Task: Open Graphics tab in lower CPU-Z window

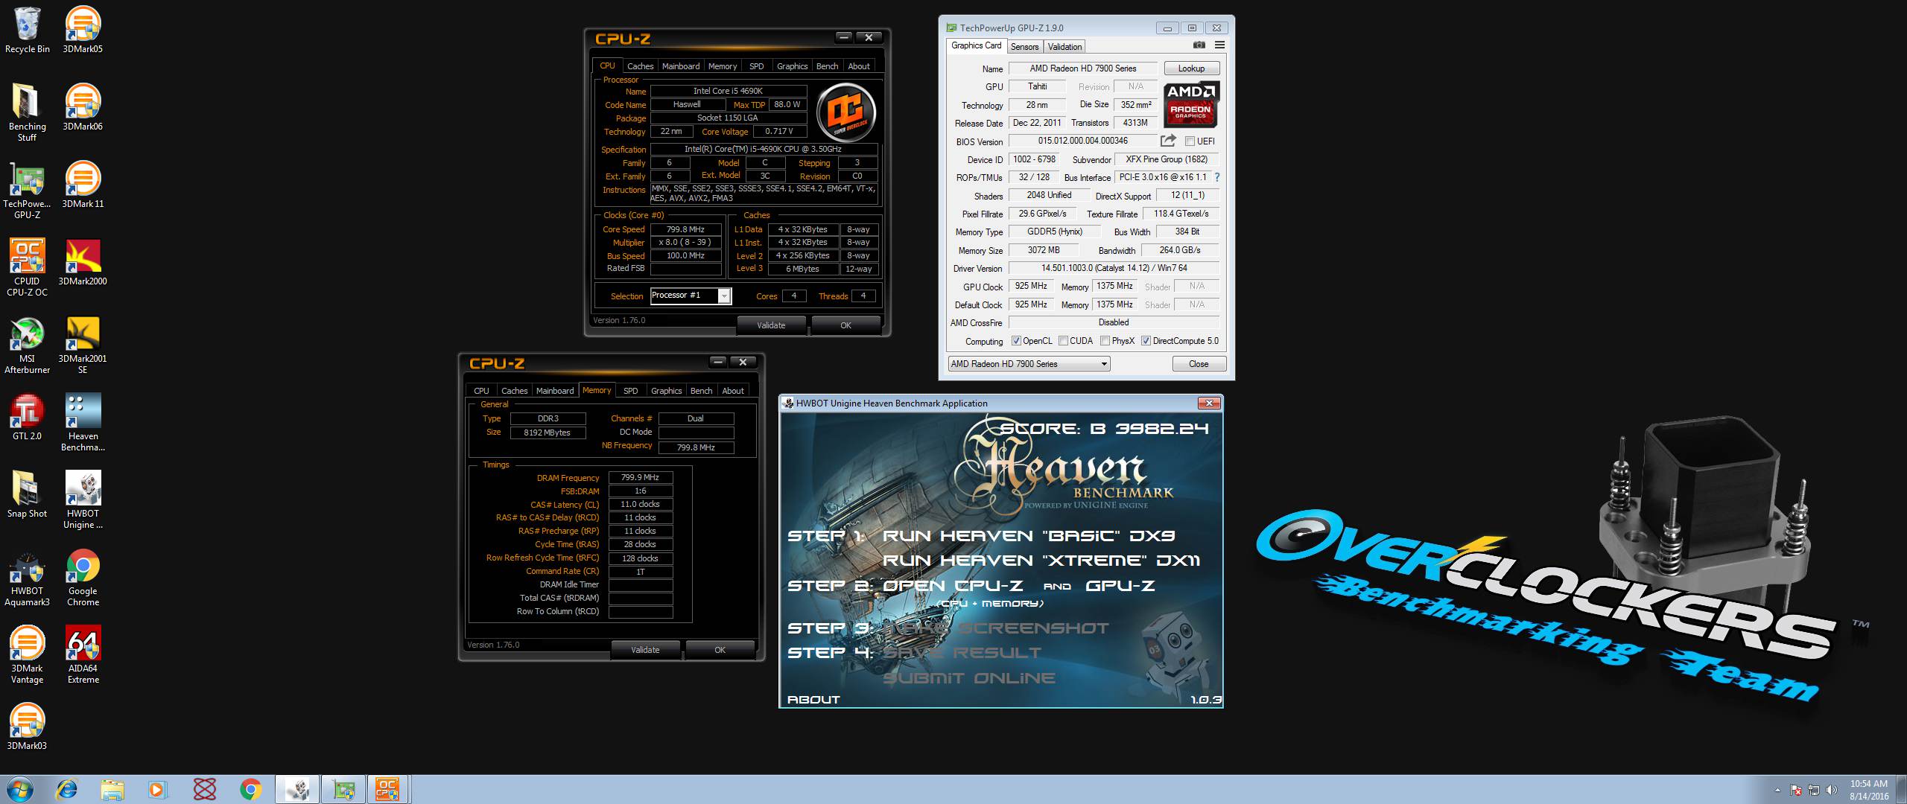Action: point(666,391)
